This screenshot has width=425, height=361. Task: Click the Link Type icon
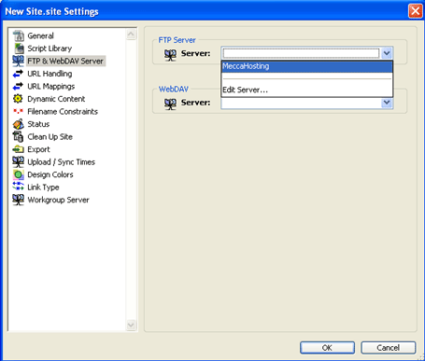18,187
